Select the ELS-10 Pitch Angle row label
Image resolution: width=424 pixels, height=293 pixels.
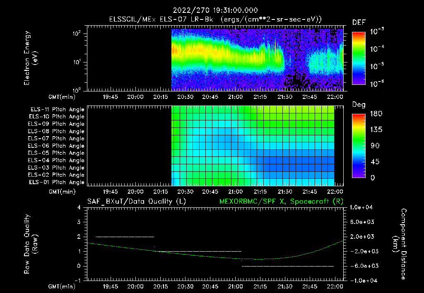point(57,117)
